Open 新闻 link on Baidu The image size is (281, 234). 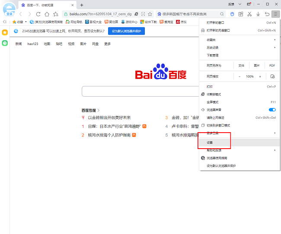tap(19, 44)
